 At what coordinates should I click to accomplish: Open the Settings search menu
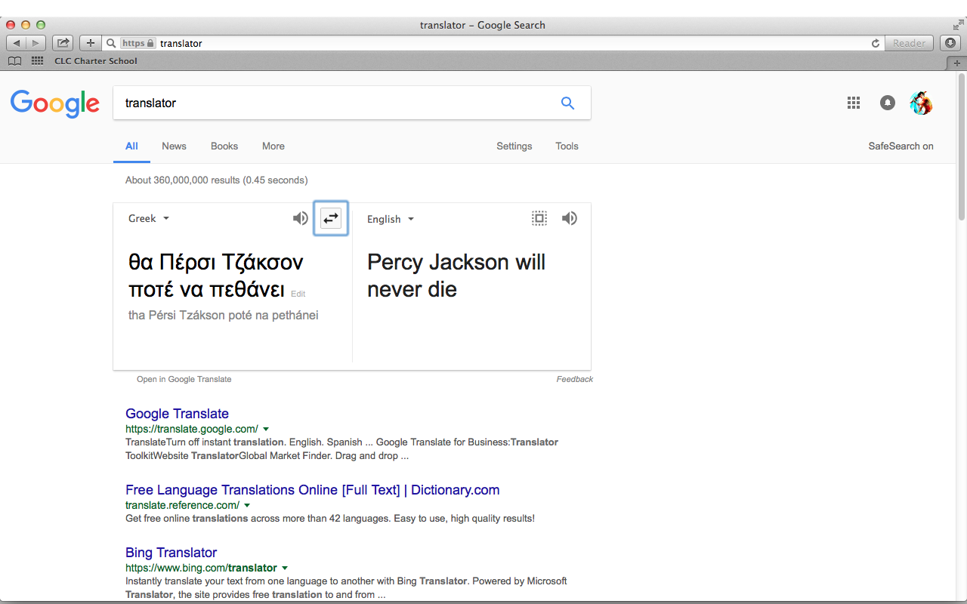pyautogui.click(x=514, y=146)
